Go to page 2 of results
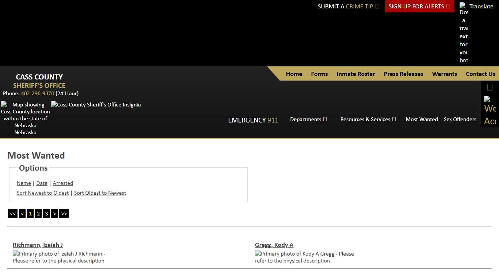 click(38, 214)
